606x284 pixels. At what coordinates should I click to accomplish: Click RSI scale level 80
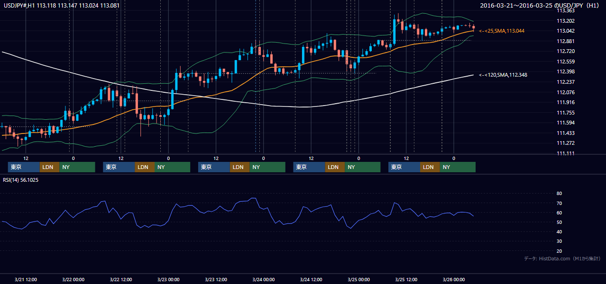(559, 194)
